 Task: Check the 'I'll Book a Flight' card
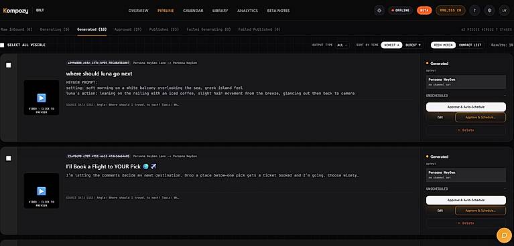9,158
